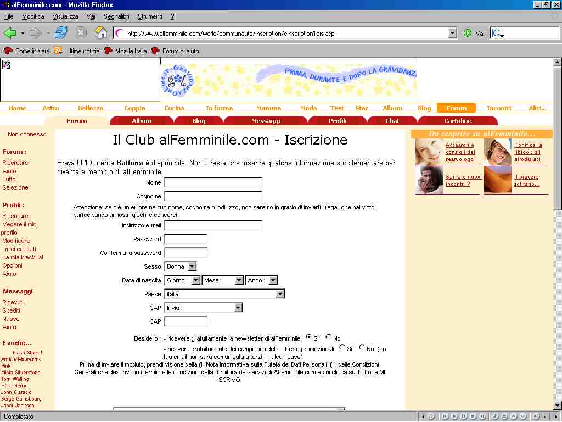Image resolution: width=562 pixels, height=422 pixels.
Task: Click previous track in status bar player
Action: 445,417
